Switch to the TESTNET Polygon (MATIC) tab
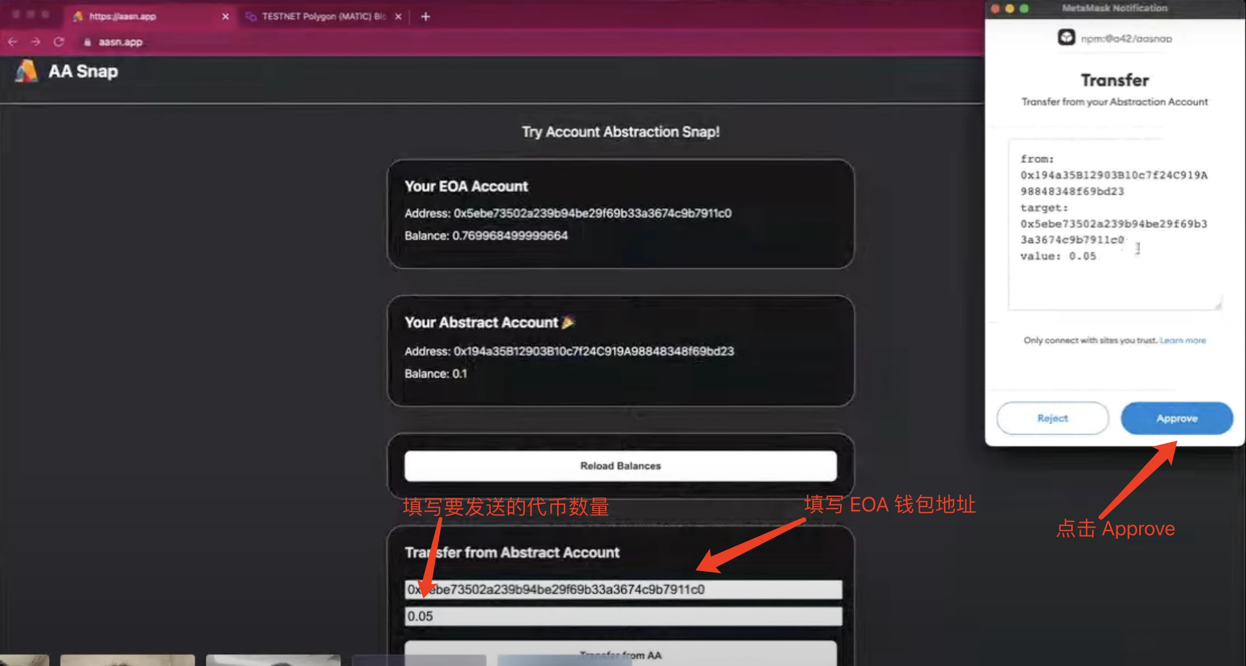The image size is (1246, 666). click(323, 17)
